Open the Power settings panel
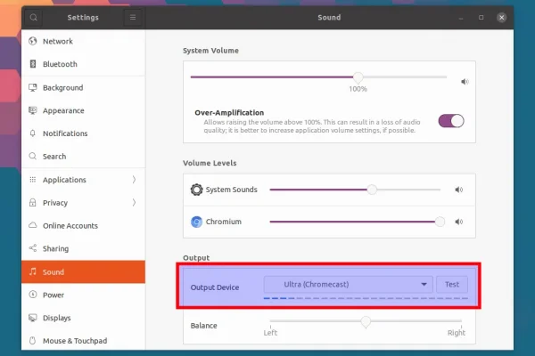This screenshot has height=356, width=535. [53, 295]
